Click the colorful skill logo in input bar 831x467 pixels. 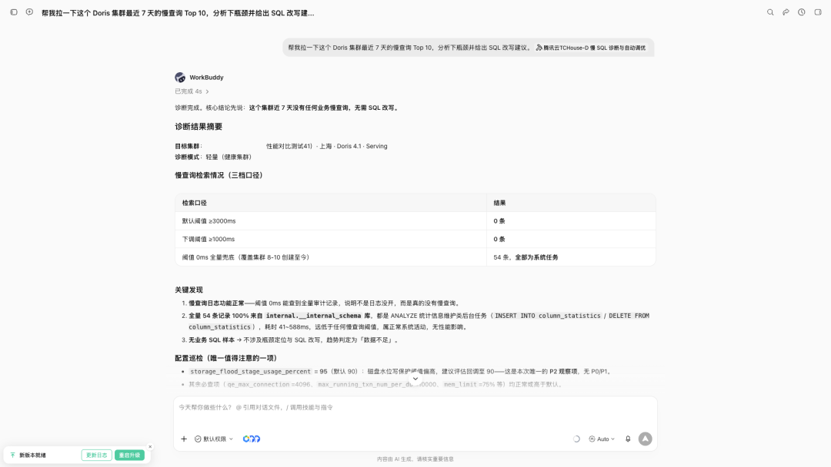coord(252,439)
